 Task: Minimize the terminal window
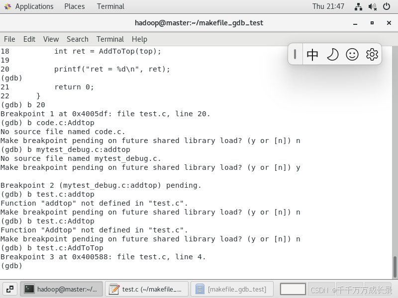point(355,23)
